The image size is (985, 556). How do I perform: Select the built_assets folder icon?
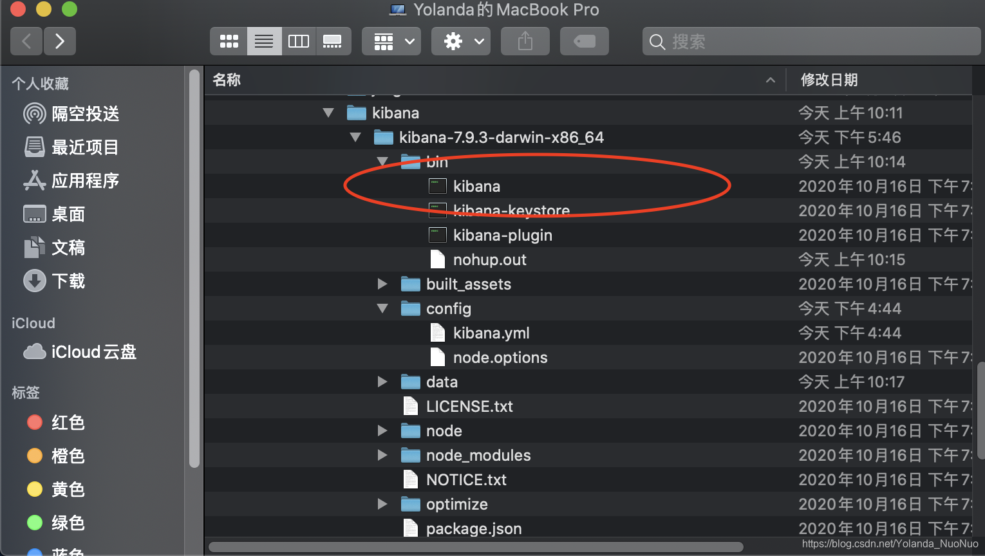click(411, 284)
